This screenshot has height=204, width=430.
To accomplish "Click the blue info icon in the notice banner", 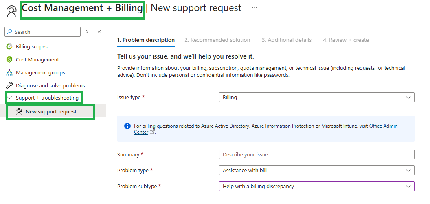I will coord(127,126).
